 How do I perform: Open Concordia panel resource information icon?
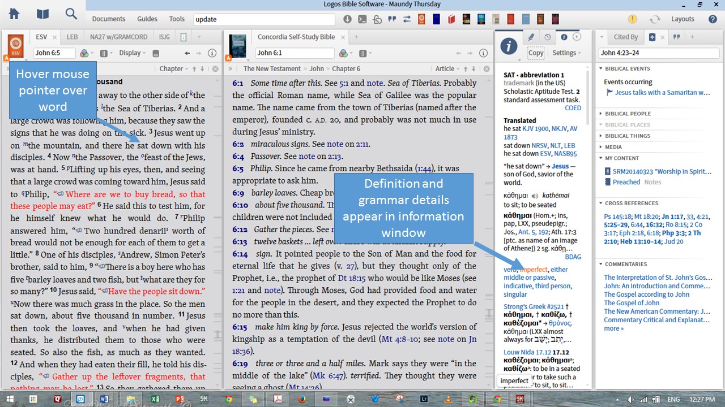coord(483,53)
